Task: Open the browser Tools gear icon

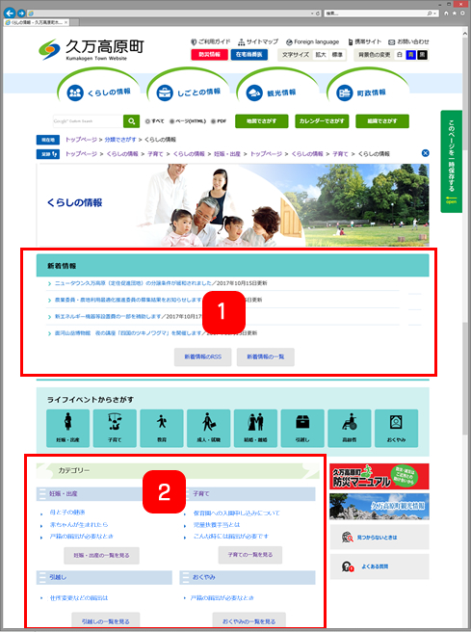Action: 462,13
